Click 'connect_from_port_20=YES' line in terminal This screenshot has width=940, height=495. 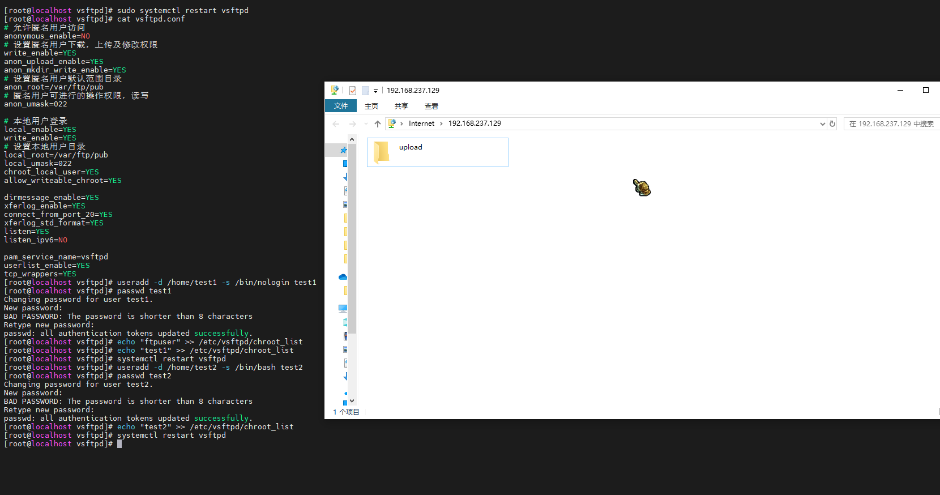coord(58,215)
